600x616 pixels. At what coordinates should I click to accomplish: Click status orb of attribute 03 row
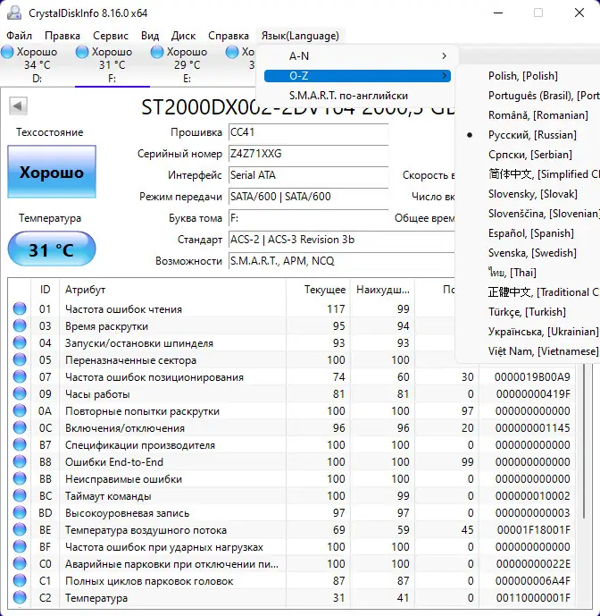click(20, 325)
